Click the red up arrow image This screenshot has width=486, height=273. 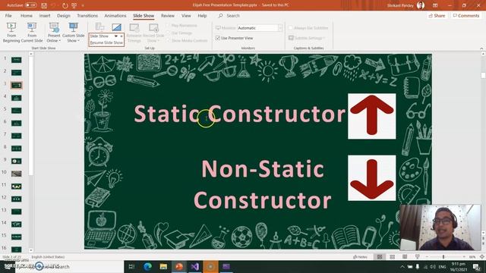point(371,116)
